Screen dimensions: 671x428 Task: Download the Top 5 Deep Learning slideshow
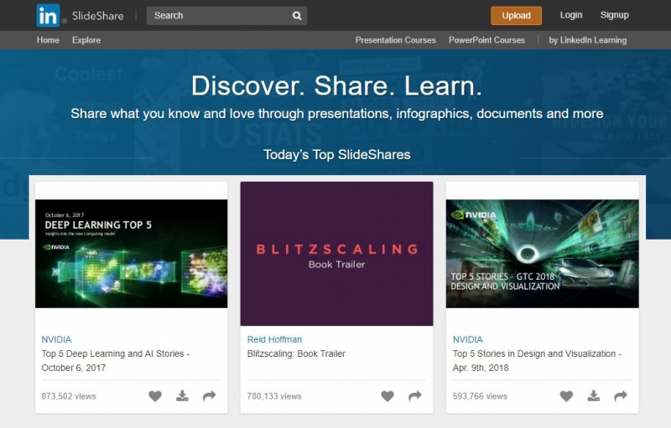pyautogui.click(x=182, y=396)
